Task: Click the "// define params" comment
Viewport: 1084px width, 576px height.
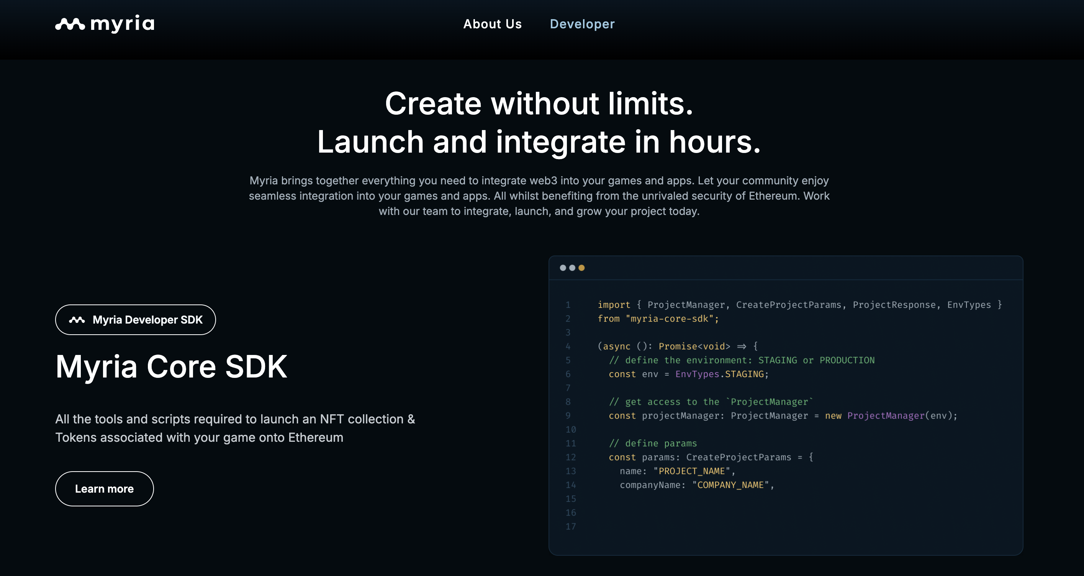Action: click(x=653, y=444)
